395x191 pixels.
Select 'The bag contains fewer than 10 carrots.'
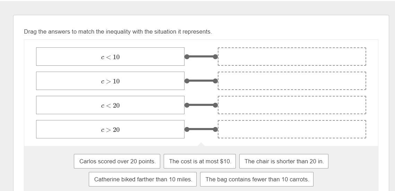[x=257, y=179]
